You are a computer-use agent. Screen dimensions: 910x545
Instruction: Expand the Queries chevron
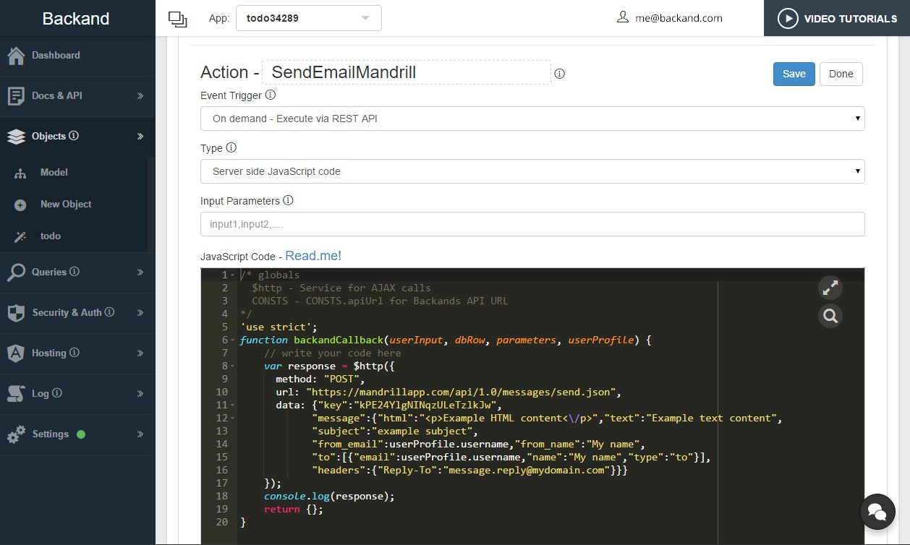tap(140, 272)
